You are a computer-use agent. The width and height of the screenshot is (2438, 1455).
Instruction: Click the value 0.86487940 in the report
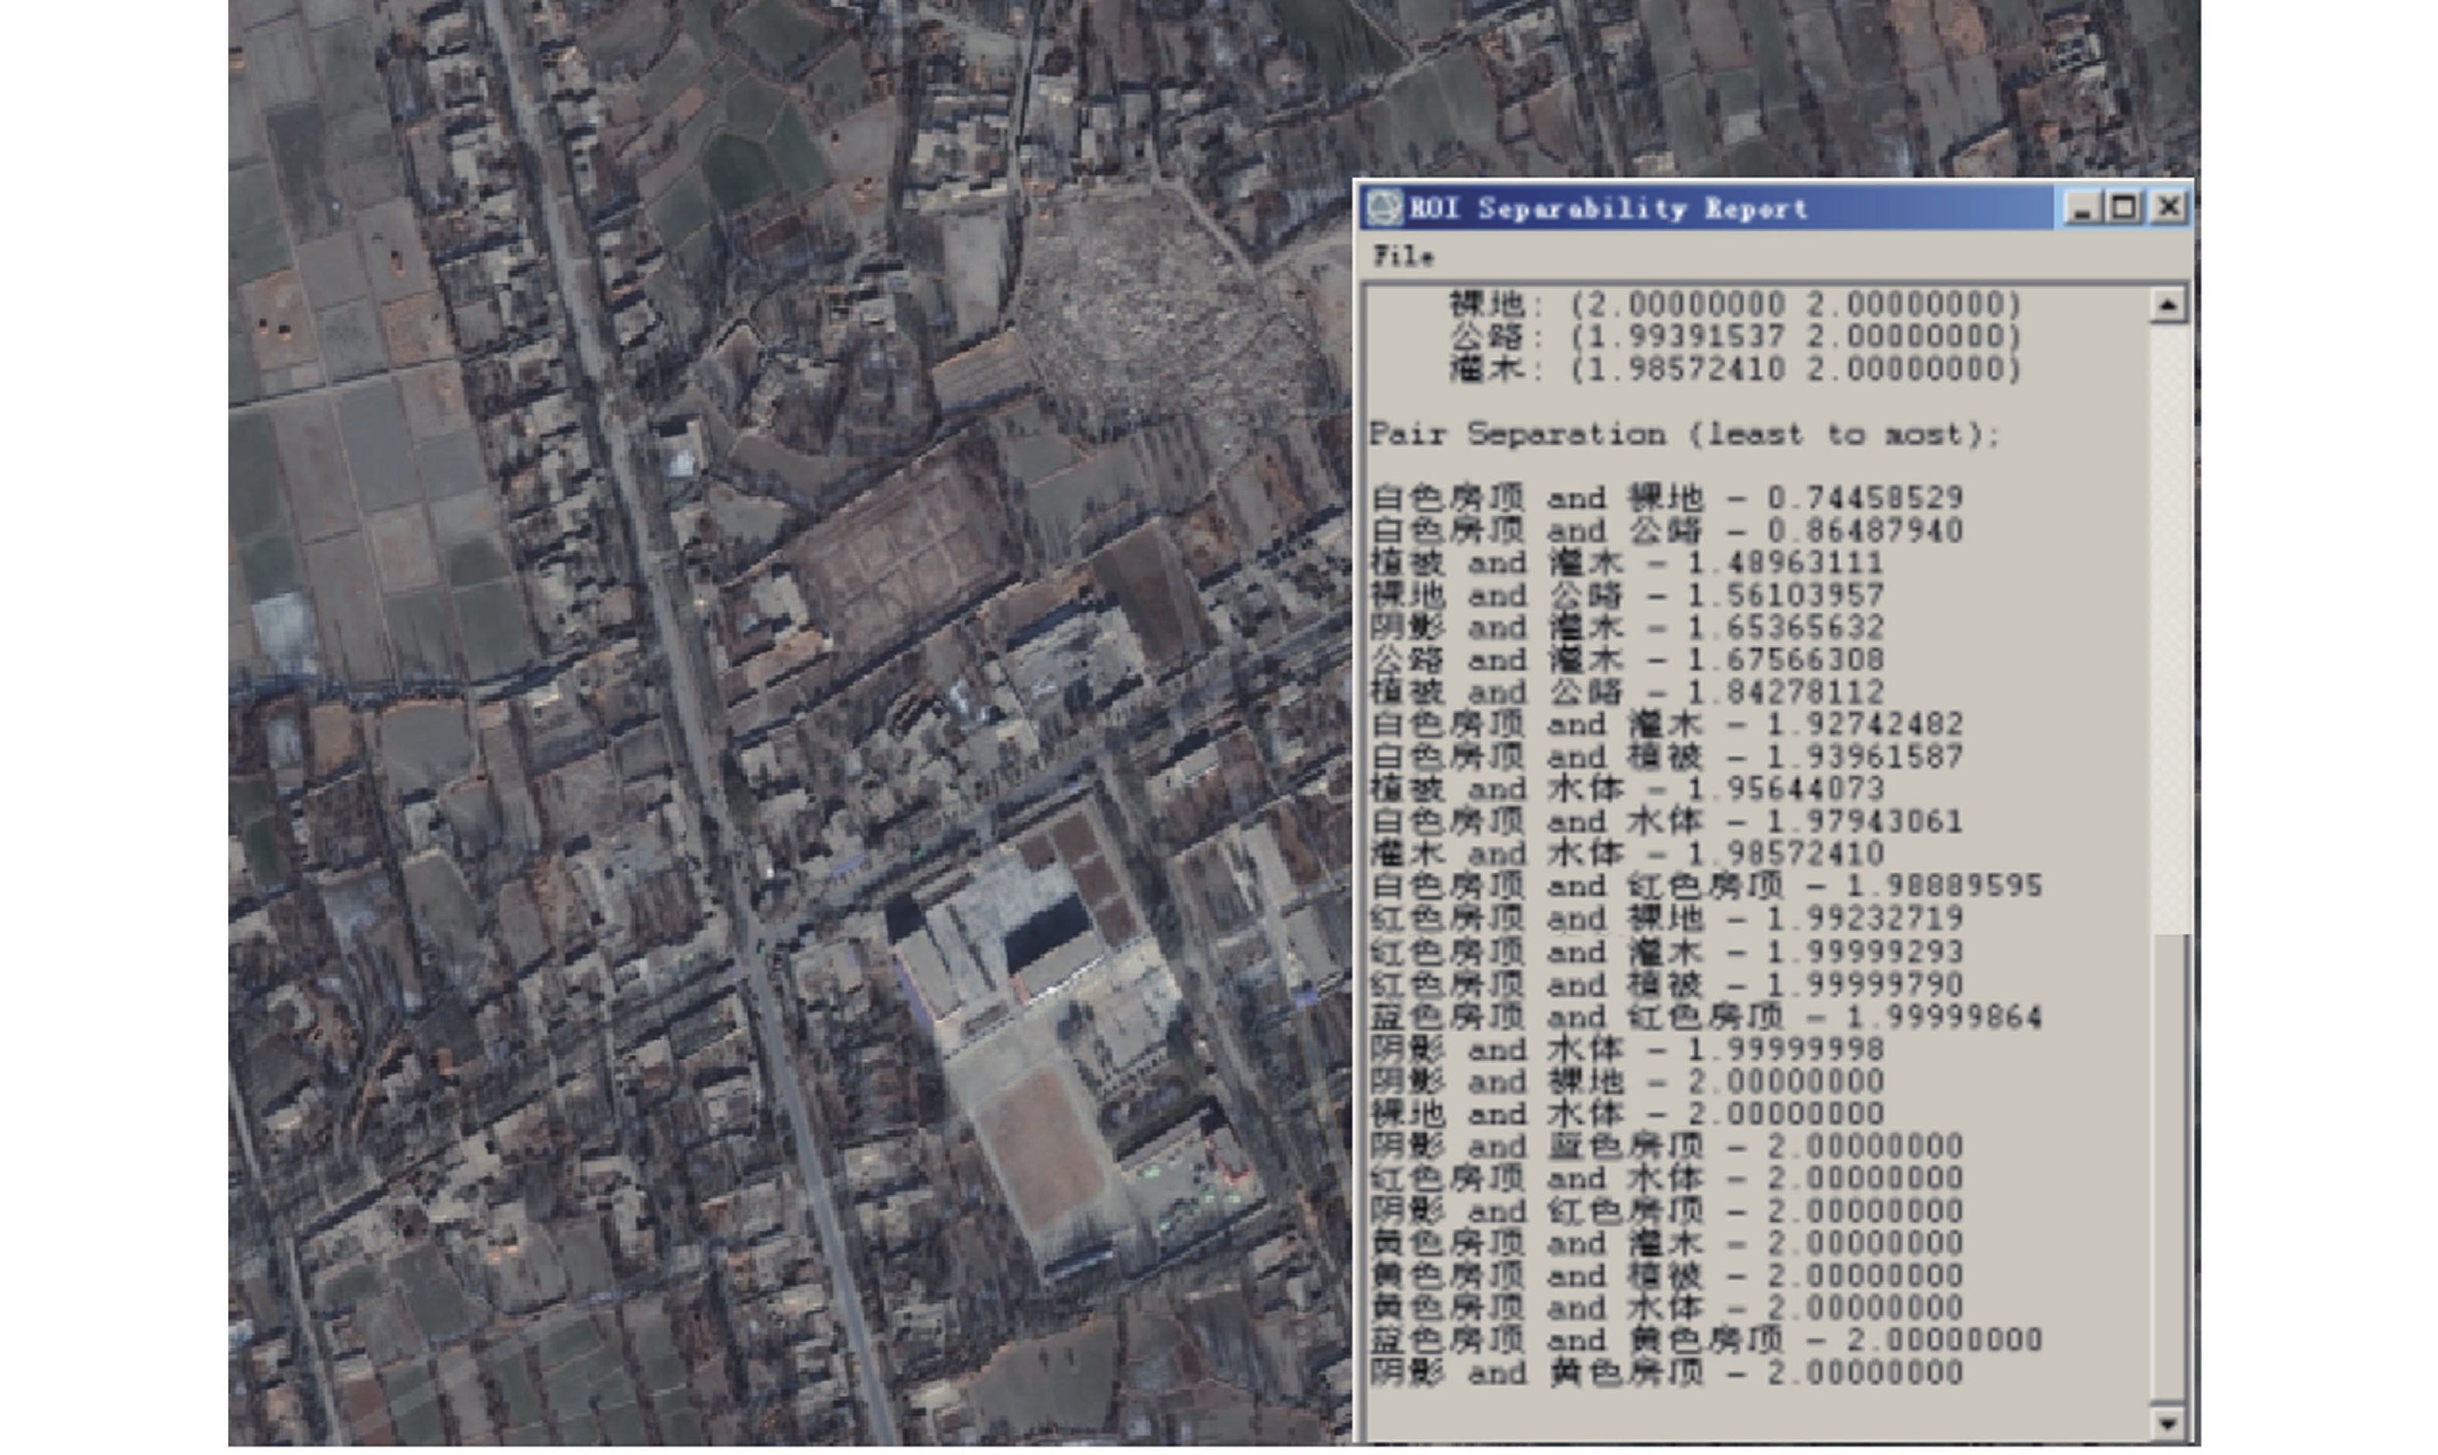tap(1864, 530)
